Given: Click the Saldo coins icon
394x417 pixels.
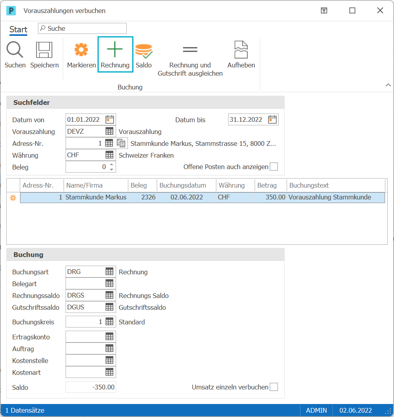Looking at the screenshot, I should point(144,51).
